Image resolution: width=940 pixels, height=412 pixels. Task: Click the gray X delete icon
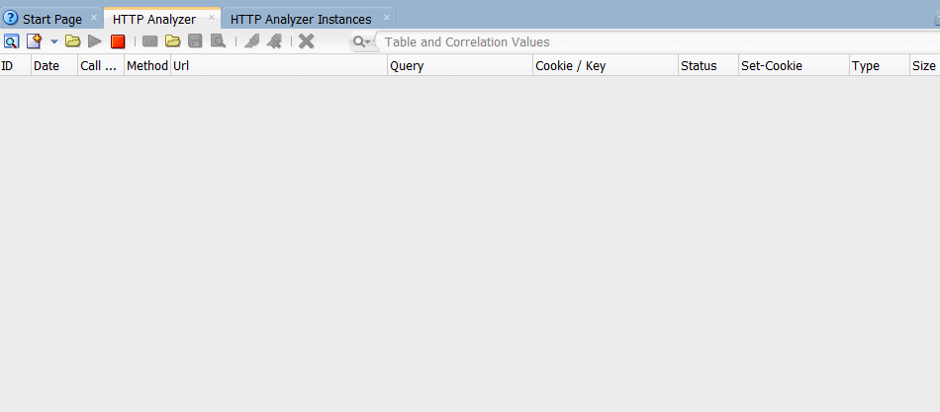coord(307,41)
